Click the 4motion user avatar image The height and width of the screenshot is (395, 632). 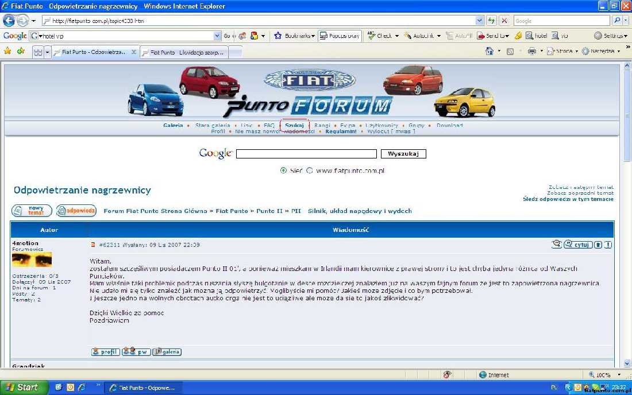point(32,260)
